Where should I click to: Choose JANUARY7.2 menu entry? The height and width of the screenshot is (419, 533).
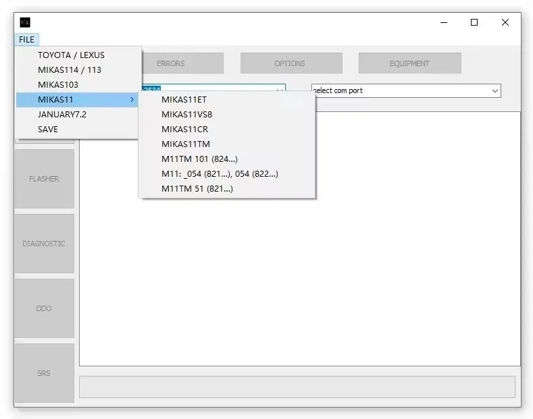pos(77,115)
